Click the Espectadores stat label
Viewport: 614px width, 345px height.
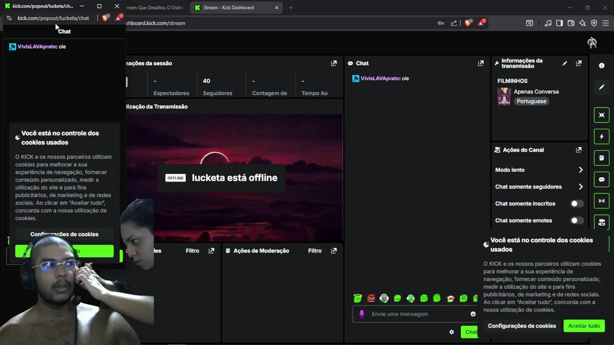(171, 93)
